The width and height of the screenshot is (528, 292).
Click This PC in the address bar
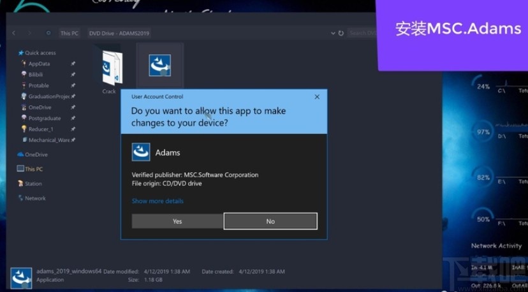[70, 33]
